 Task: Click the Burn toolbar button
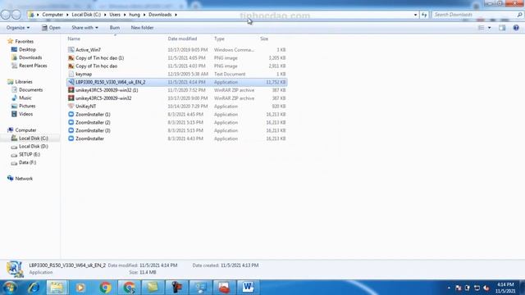(x=115, y=28)
